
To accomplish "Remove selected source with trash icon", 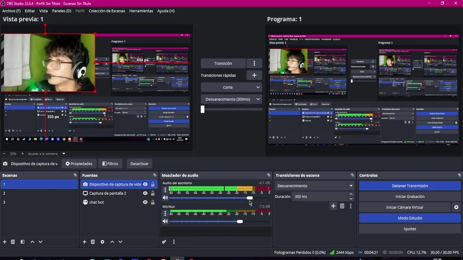I will [x=93, y=242].
